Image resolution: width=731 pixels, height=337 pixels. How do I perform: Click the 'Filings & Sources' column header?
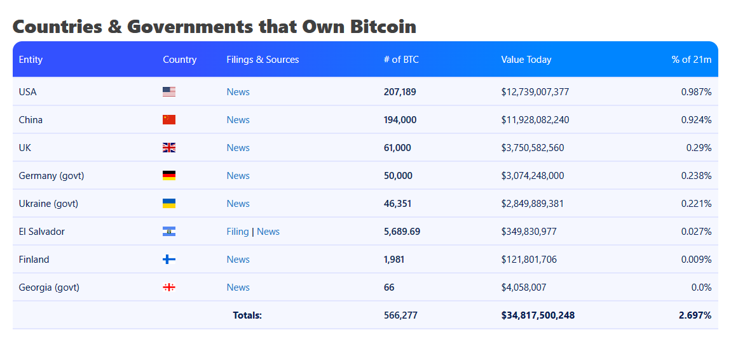263,60
